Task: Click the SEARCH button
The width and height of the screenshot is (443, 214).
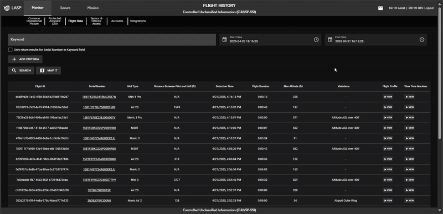Action: click(21, 70)
